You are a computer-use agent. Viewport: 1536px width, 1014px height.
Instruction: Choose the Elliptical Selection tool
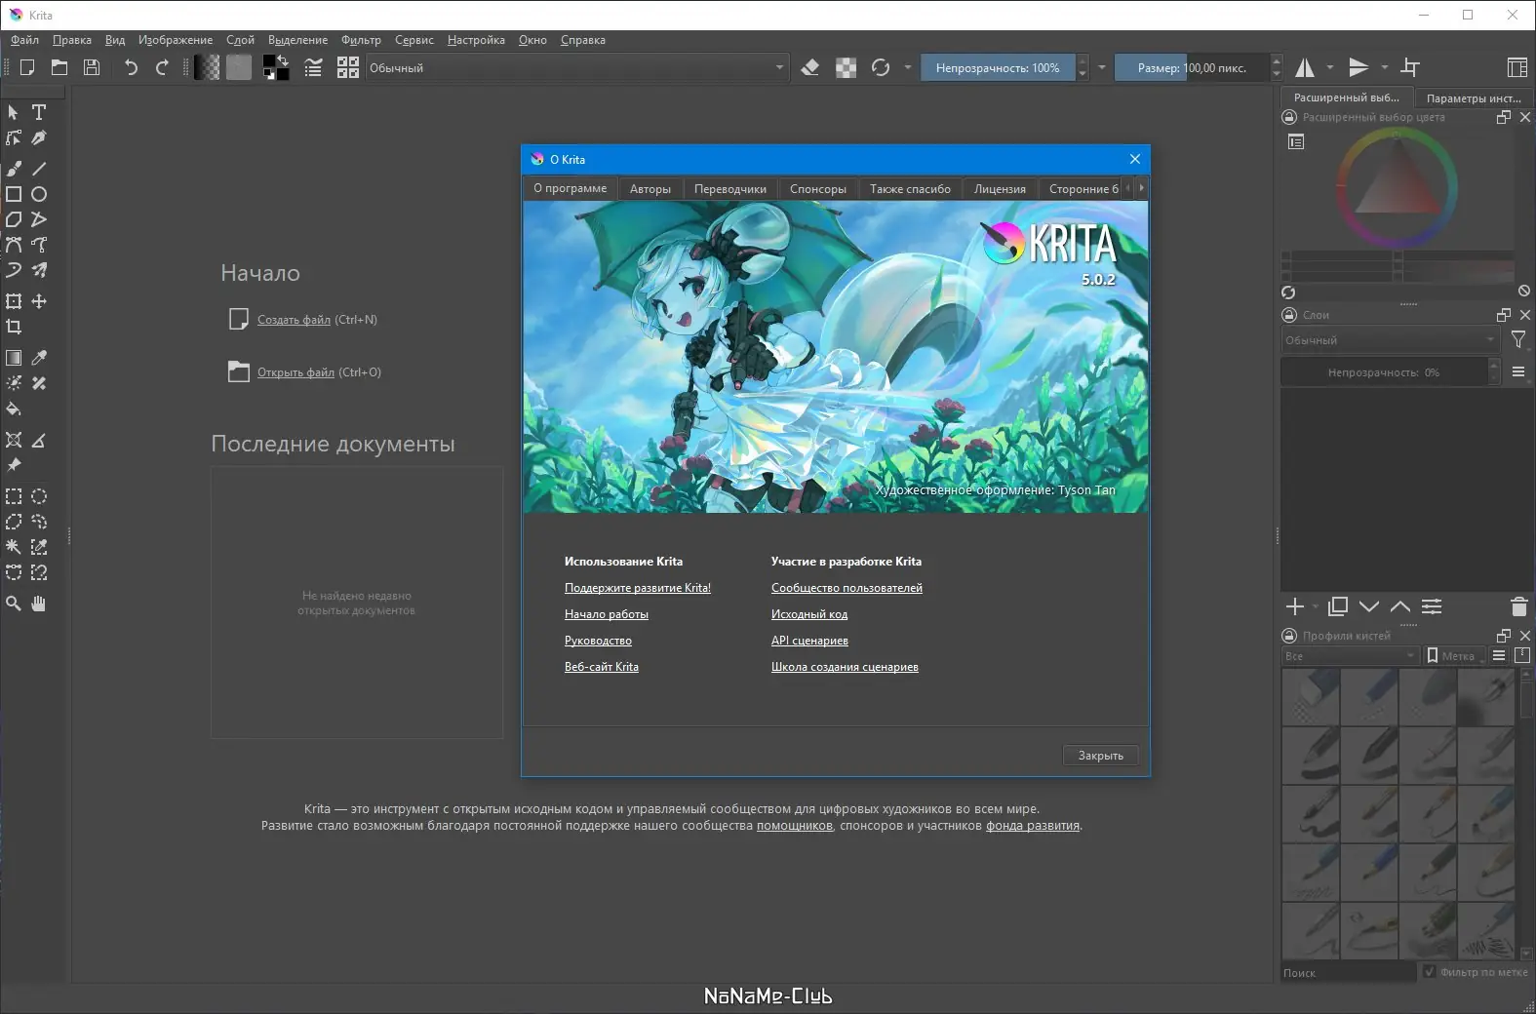point(39,496)
